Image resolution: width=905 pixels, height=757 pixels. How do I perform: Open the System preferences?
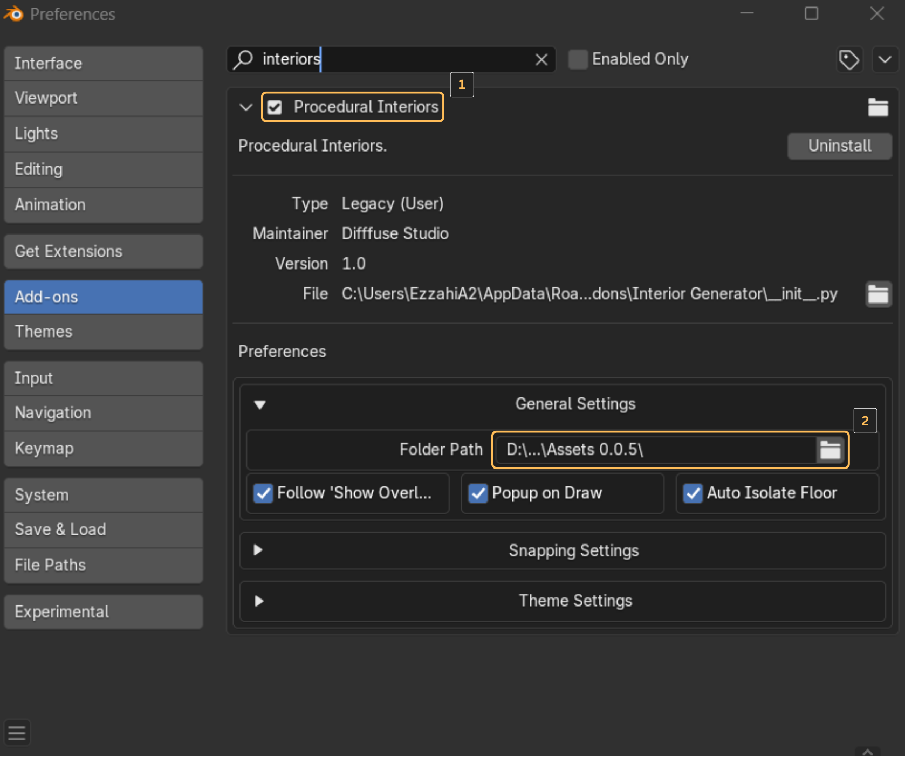[x=104, y=495]
